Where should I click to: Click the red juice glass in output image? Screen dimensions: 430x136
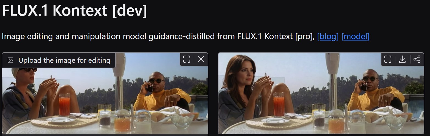pos(279,104)
